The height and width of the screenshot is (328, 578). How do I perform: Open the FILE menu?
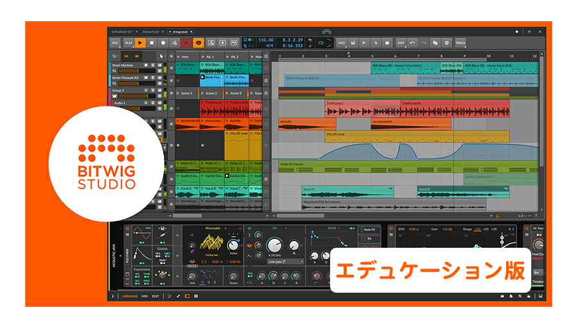pos(116,43)
